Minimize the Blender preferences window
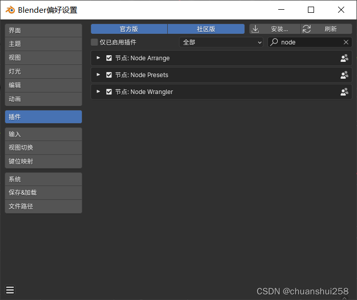This screenshot has width=357, height=300. (x=281, y=10)
